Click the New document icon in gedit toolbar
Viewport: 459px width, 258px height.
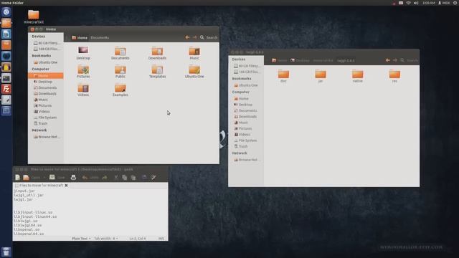17,177
